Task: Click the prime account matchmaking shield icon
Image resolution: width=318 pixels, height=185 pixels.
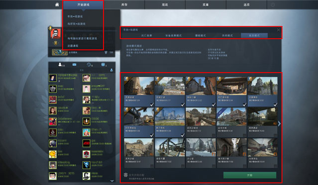Action: (125, 175)
